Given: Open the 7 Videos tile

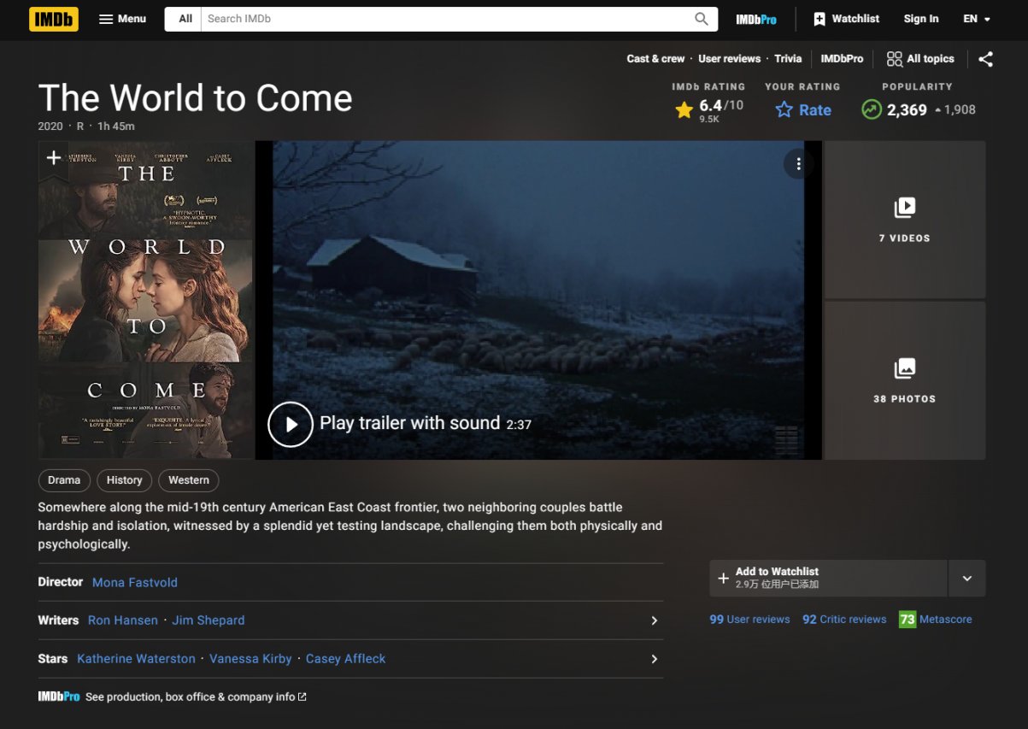Looking at the screenshot, I should (904, 220).
